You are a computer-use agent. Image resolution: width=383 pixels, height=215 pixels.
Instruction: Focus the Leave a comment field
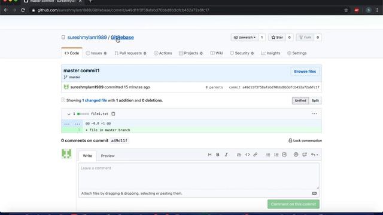(199, 176)
